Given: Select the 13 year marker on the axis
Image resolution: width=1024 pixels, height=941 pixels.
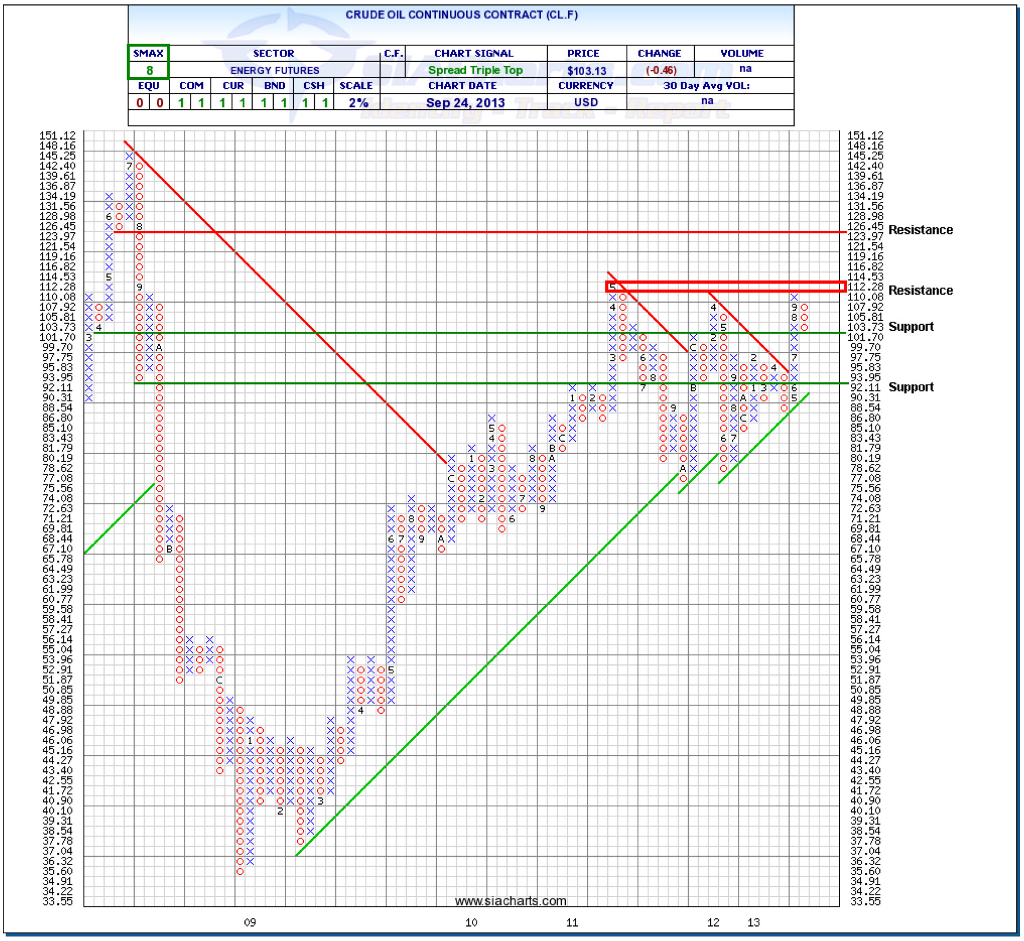Looking at the screenshot, I should 753,922.
